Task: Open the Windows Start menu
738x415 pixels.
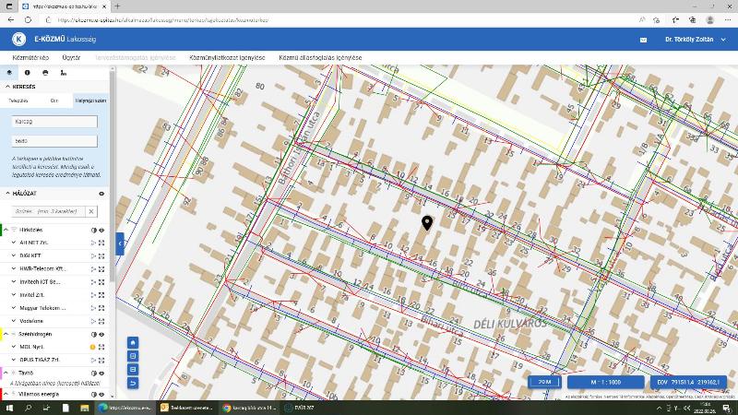Action: click(9, 408)
